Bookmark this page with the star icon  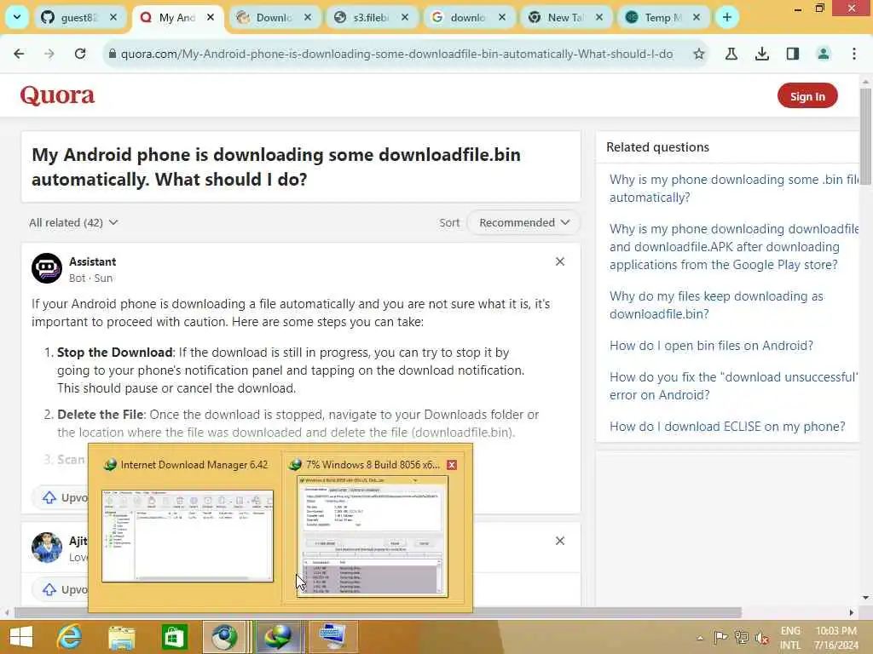click(699, 54)
